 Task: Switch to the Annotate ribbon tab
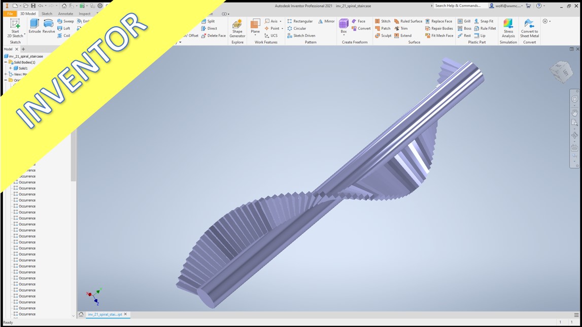pyautogui.click(x=65, y=14)
